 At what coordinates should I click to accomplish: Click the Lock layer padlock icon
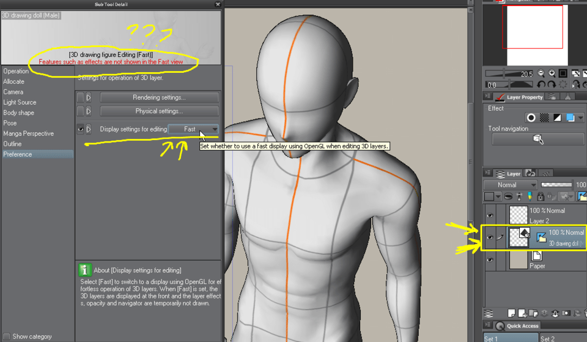(x=541, y=196)
